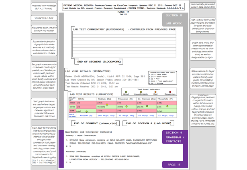Click the 'PAGE 17' title at page top
Screen dimensions: 247x170
pyautogui.click(x=123, y=12)
